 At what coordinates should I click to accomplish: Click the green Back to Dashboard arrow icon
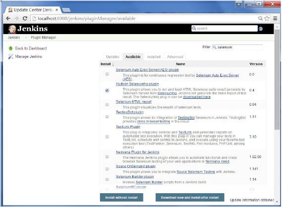pos(10,48)
